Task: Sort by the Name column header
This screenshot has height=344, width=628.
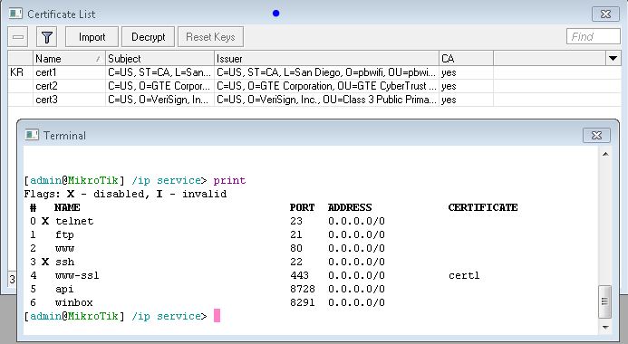Action: tap(69, 59)
